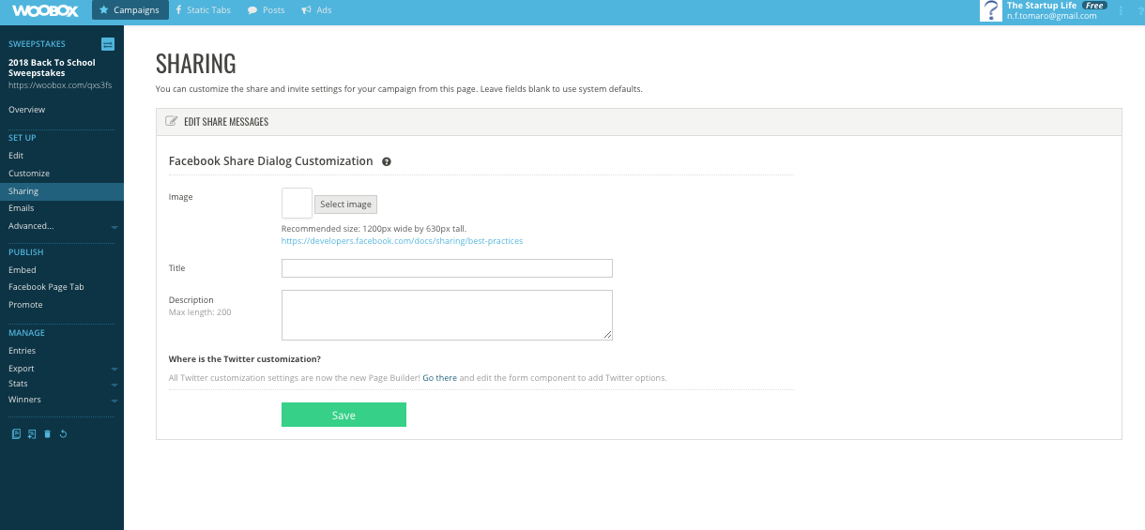
Task: Click the Edit Share Messages header text
Action: (x=226, y=122)
